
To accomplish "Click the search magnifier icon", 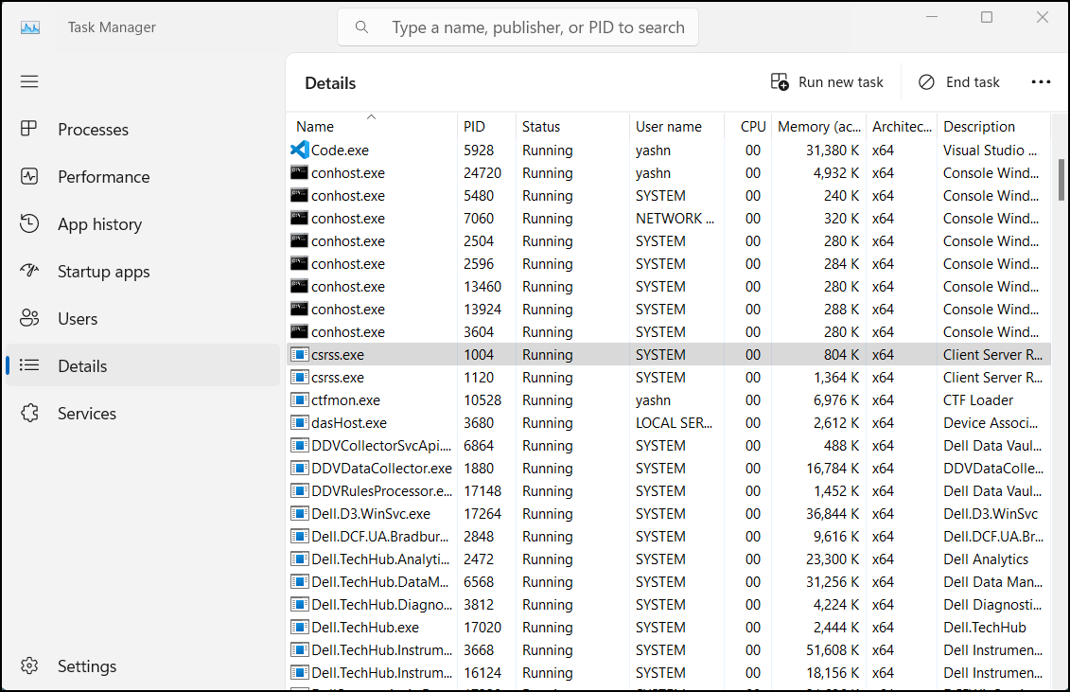I will [362, 27].
